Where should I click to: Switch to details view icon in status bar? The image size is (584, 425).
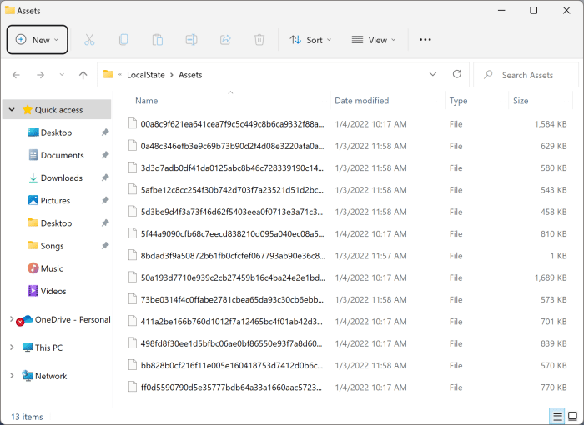click(557, 417)
